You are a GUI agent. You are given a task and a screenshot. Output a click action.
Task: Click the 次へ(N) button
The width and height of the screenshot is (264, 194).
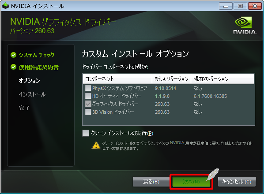(x=191, y=182)
